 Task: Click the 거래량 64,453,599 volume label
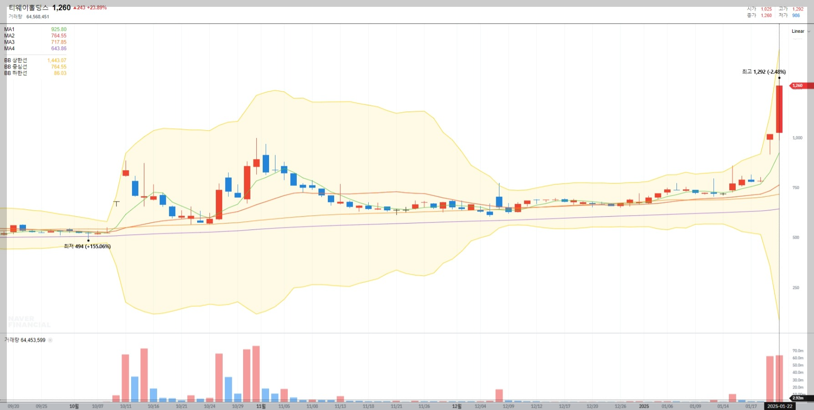(25, 340)
